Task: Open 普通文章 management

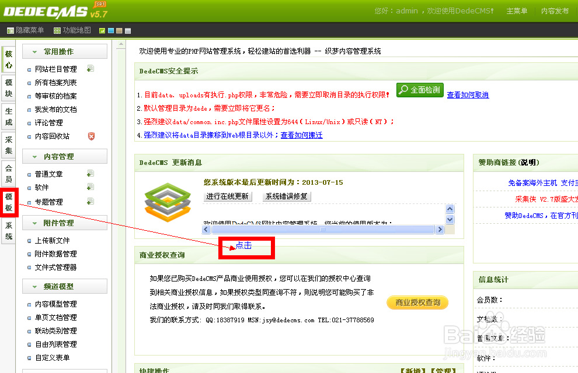Action: (x=48, y=174)
